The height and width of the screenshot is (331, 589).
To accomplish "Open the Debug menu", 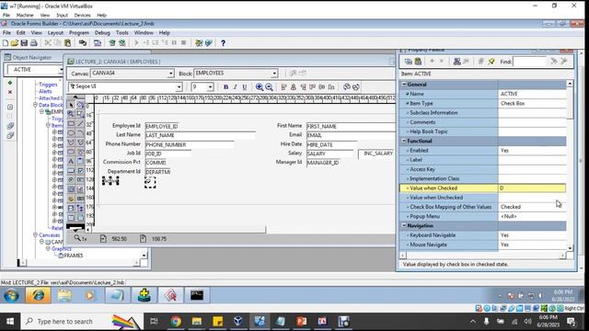I will (x=102, y=33).
